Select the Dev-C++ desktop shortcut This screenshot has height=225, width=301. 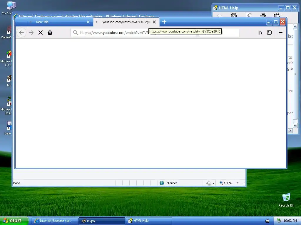click(8, 128)
